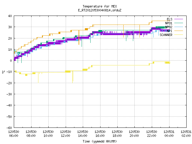Click the x-axis label 120530 20:00
This screenshot has width=192, height=144.
134,134
